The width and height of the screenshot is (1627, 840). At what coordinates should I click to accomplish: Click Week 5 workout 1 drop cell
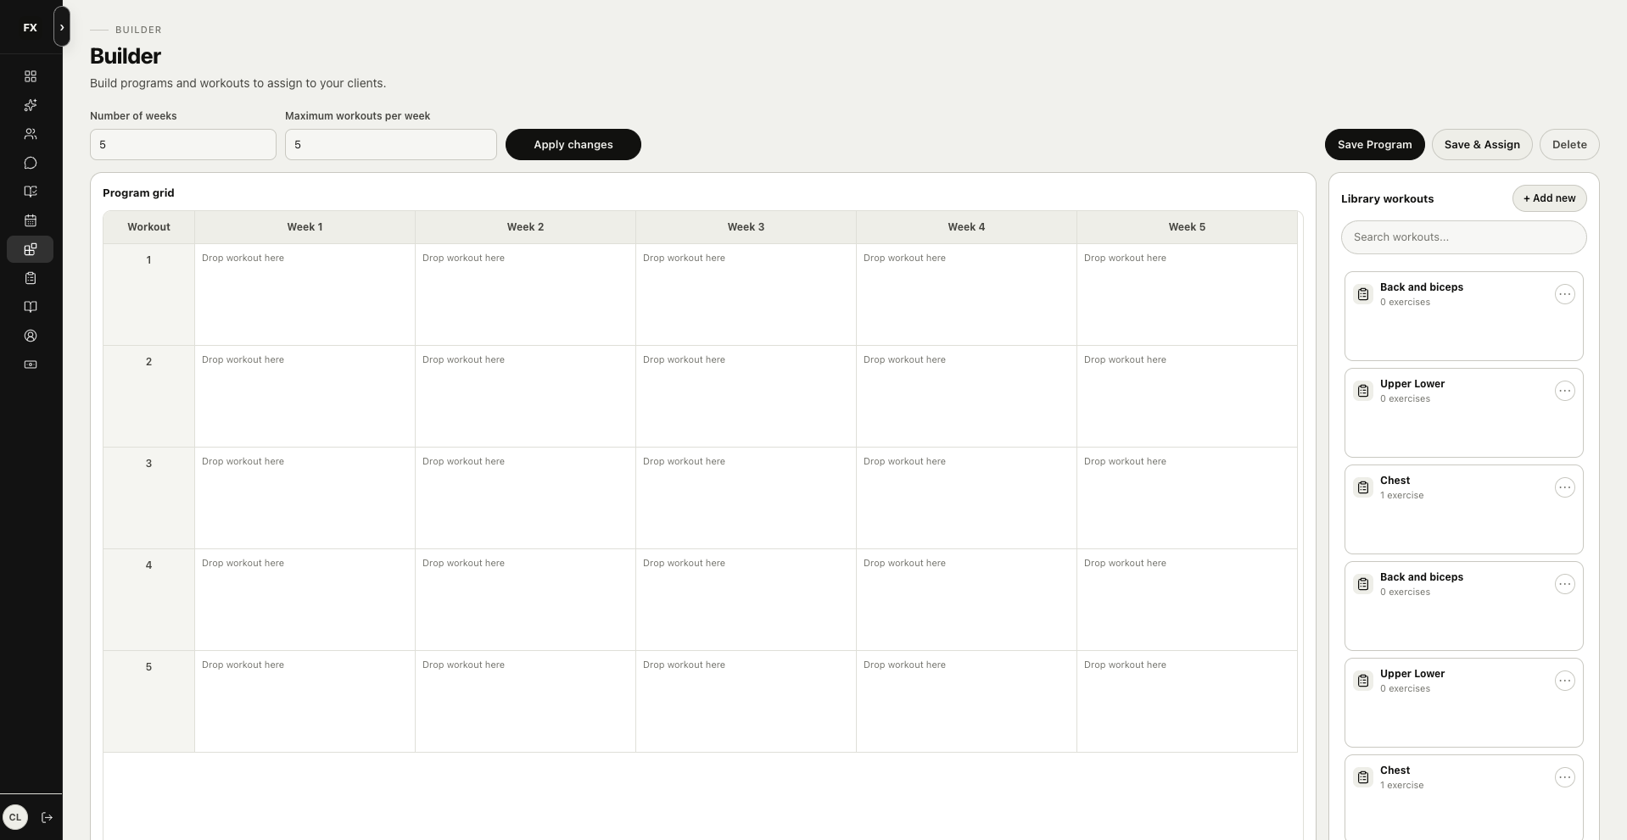click(x=1187, y=294)
